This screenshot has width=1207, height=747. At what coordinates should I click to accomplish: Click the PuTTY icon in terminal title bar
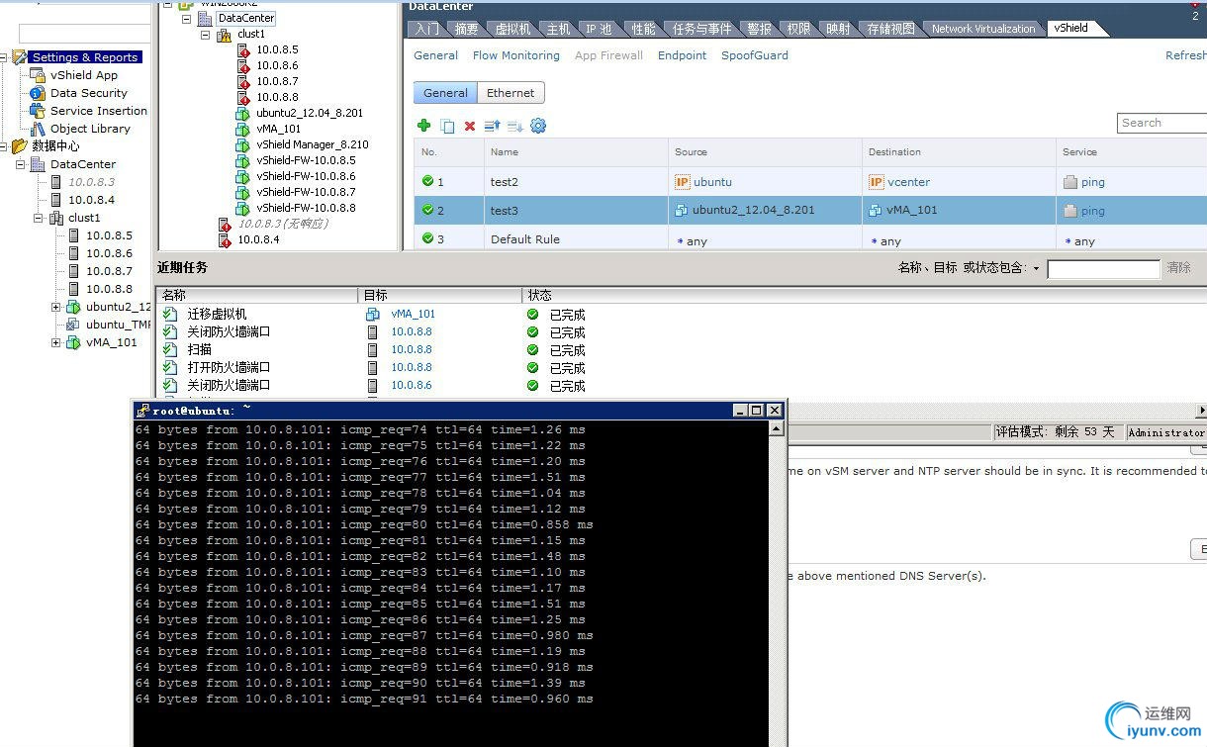[143, 410]
